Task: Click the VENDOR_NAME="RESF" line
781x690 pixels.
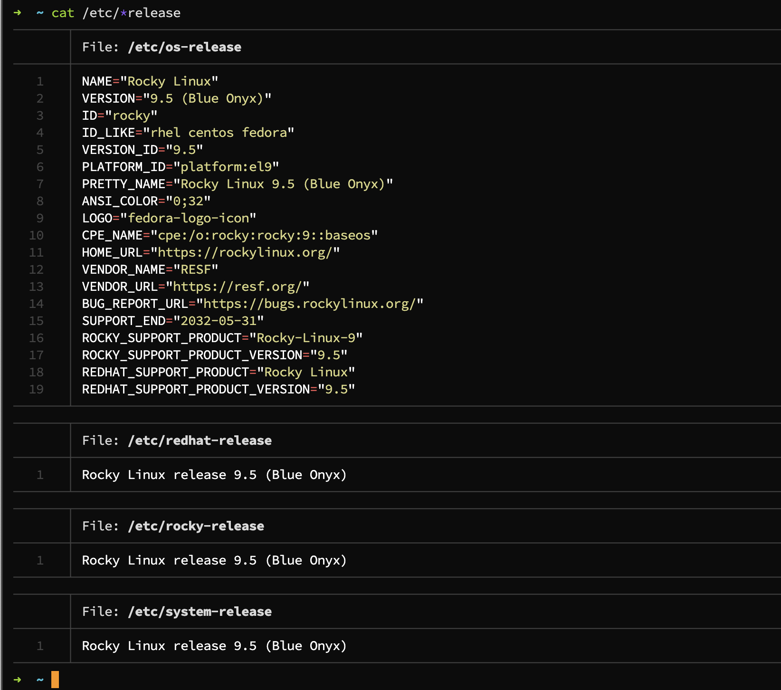Action: (x=150, y=269)
